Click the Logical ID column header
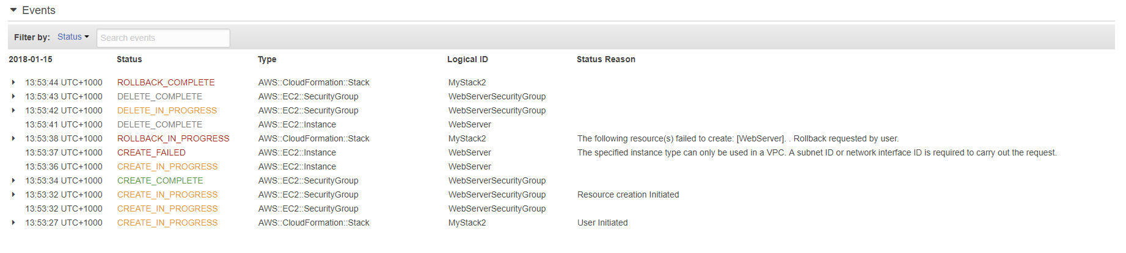 click(x=467, y=59)
